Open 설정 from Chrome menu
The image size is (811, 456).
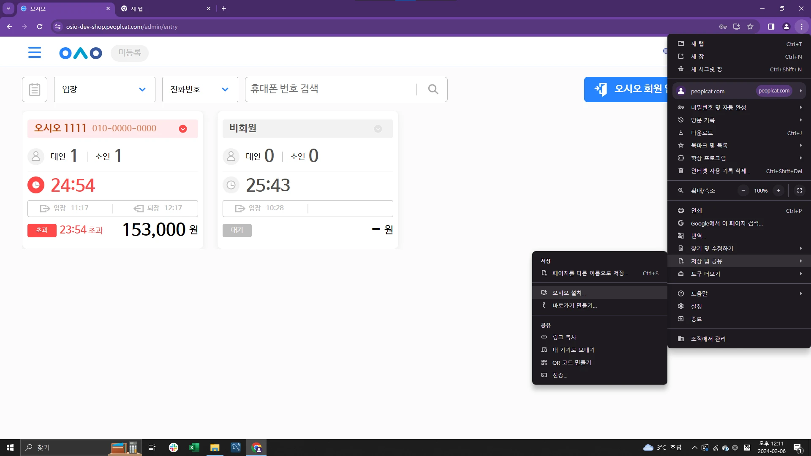point(739,307)
